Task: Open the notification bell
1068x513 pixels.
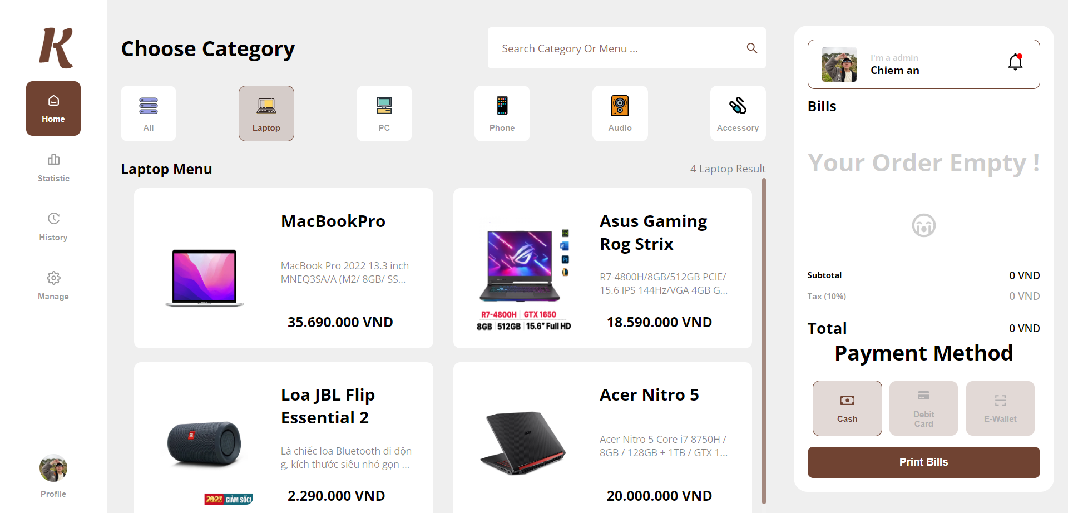Action: pos(1015,62)
